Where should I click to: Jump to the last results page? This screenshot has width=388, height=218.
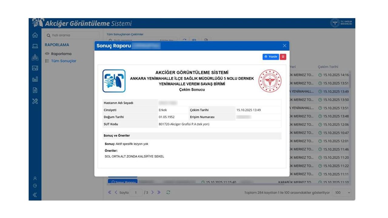tap(159, 193)
